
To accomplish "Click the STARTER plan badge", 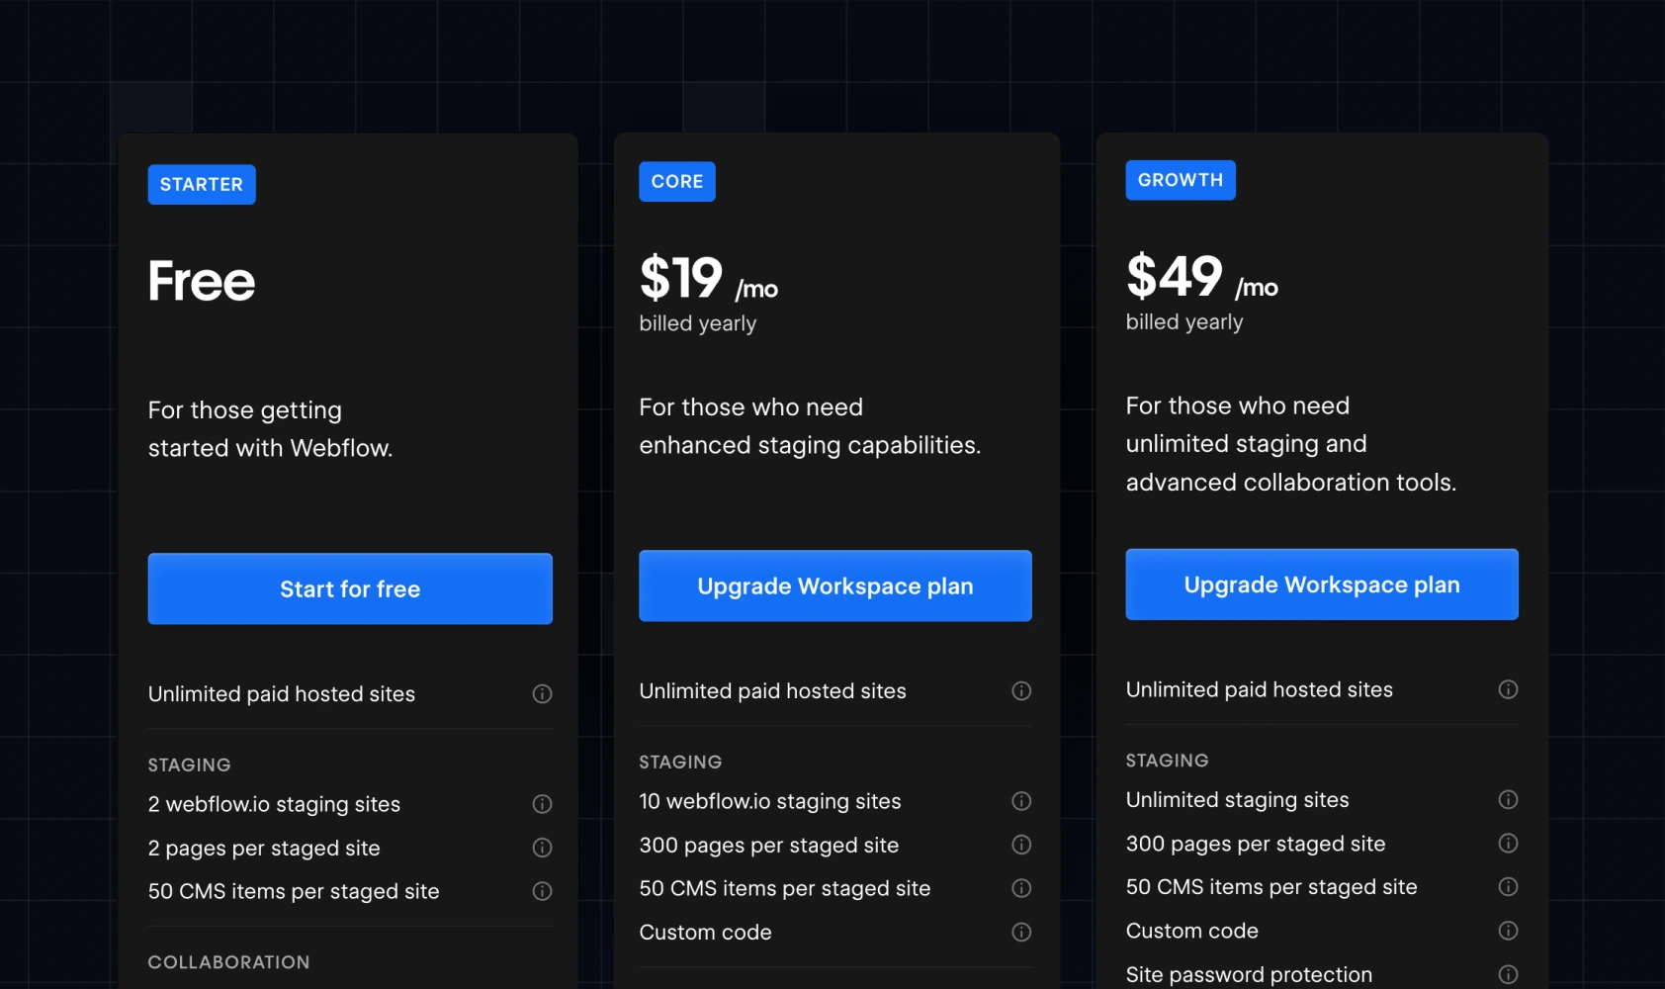I will pos(202,185).
